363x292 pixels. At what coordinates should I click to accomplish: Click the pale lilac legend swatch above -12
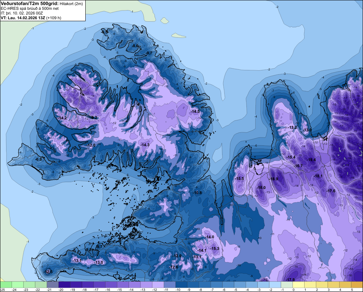158,285
